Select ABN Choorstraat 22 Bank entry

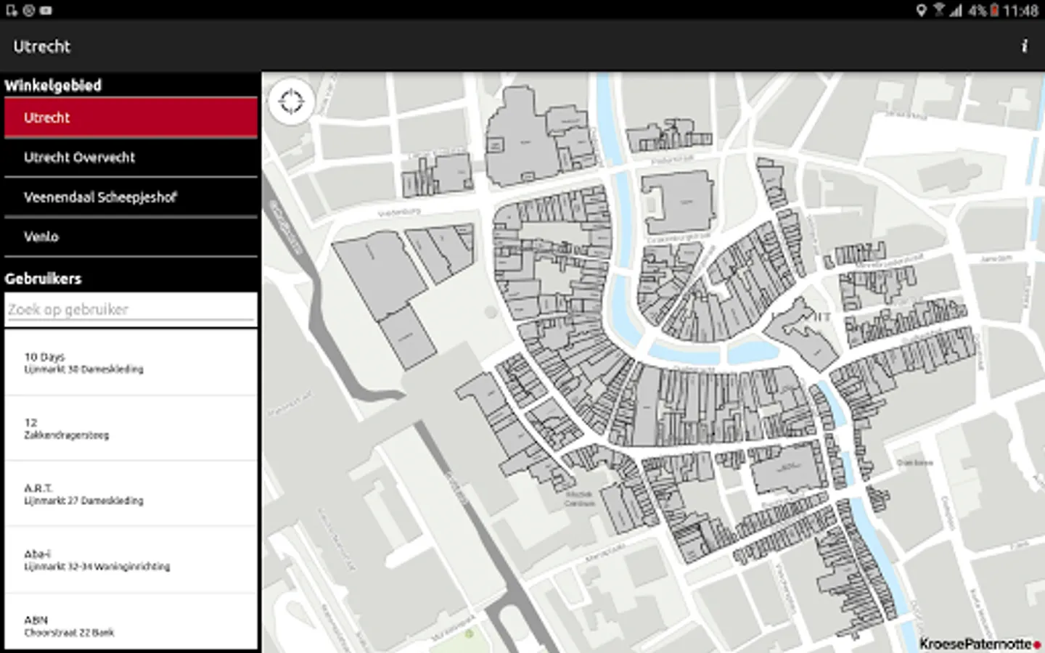coord(131,623)
